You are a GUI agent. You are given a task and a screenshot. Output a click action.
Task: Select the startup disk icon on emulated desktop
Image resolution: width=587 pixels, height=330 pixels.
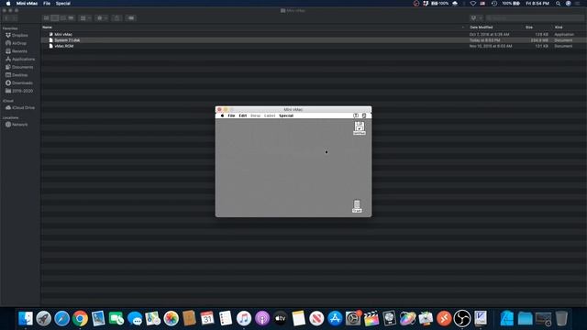(x=360, y=128)
